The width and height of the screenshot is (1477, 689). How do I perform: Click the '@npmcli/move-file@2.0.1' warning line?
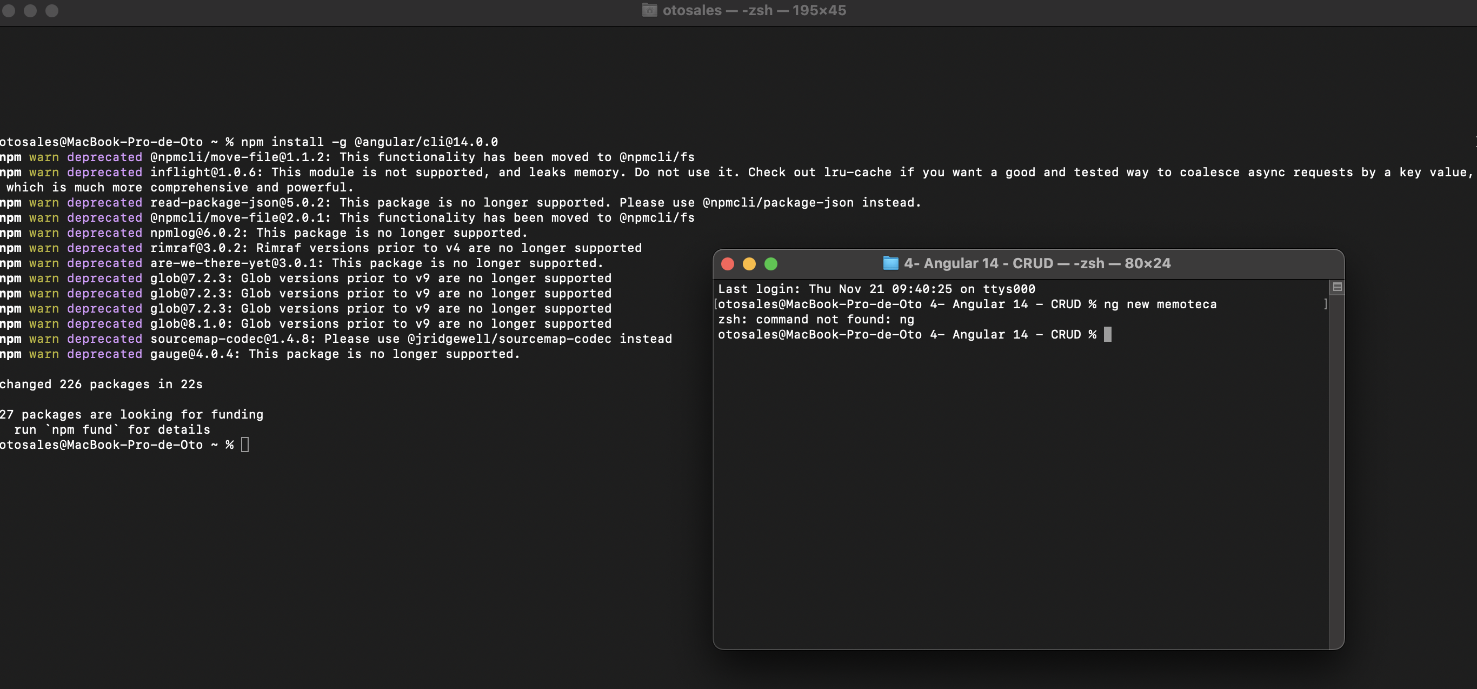point(347,217)
